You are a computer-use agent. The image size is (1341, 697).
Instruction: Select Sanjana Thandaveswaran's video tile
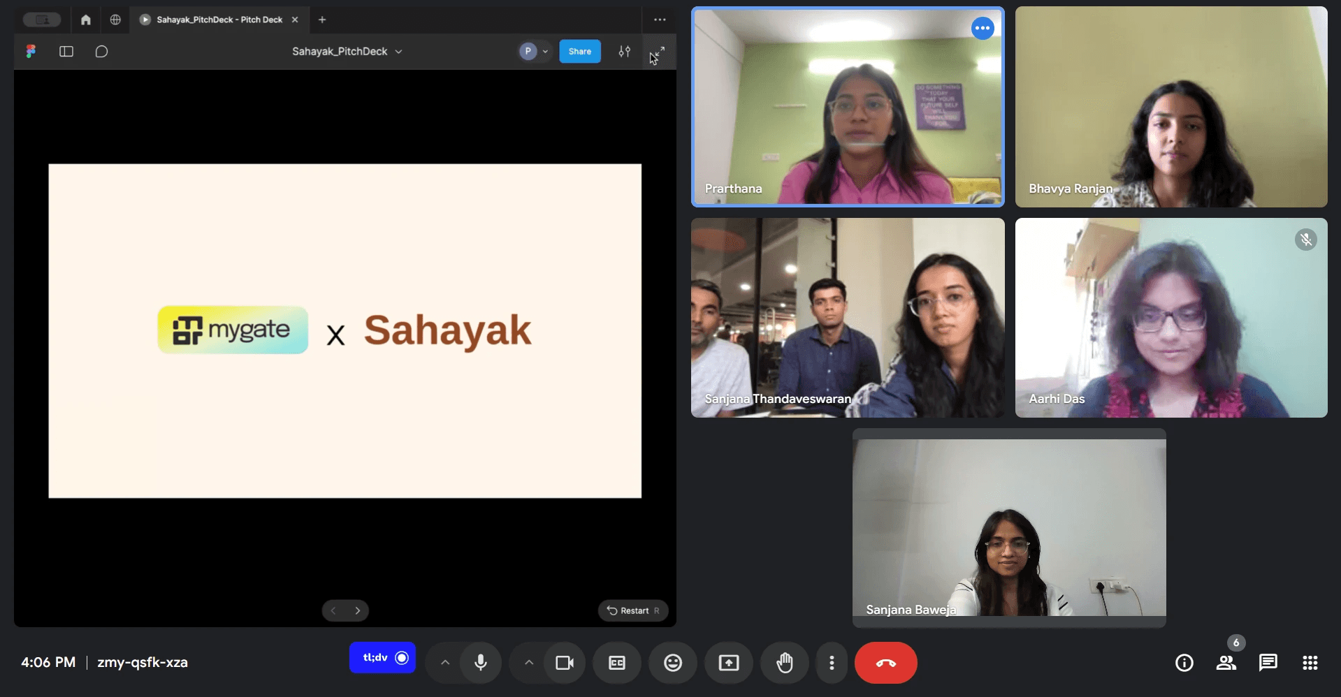point(848,318)
